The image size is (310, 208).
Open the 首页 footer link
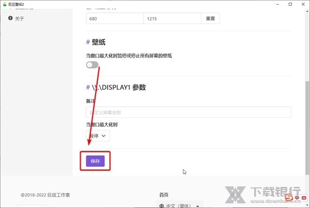coord(164,195)
